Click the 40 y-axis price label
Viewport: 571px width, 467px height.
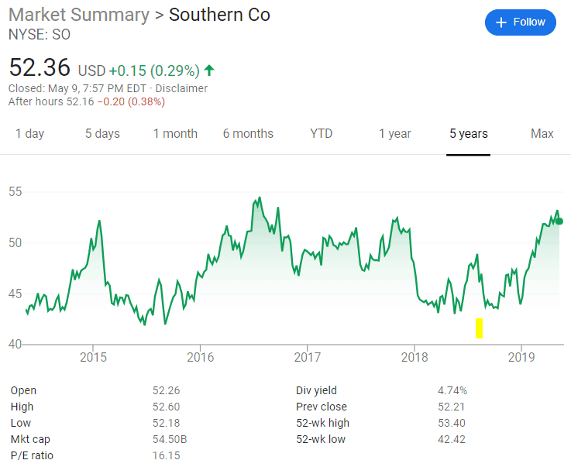click(x=15, y=344)
